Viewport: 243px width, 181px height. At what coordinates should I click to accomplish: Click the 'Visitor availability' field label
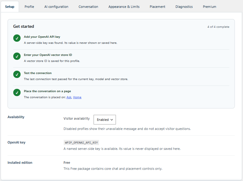coord(77,118)
